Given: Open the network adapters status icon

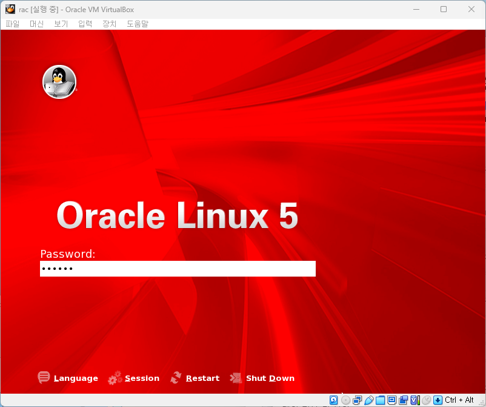Looking at the screenshot, I should [x=358, y=400].
